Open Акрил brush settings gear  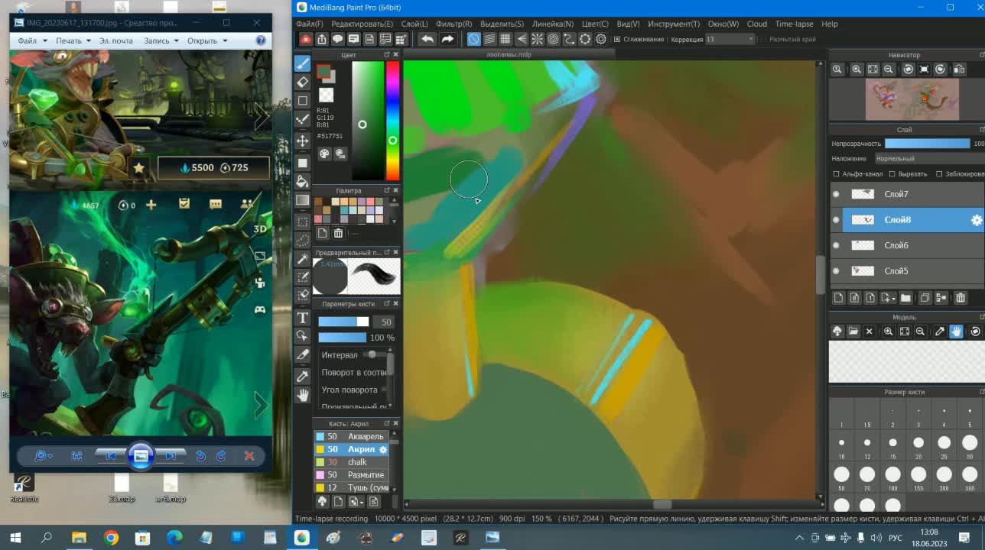tap(383, 449)
